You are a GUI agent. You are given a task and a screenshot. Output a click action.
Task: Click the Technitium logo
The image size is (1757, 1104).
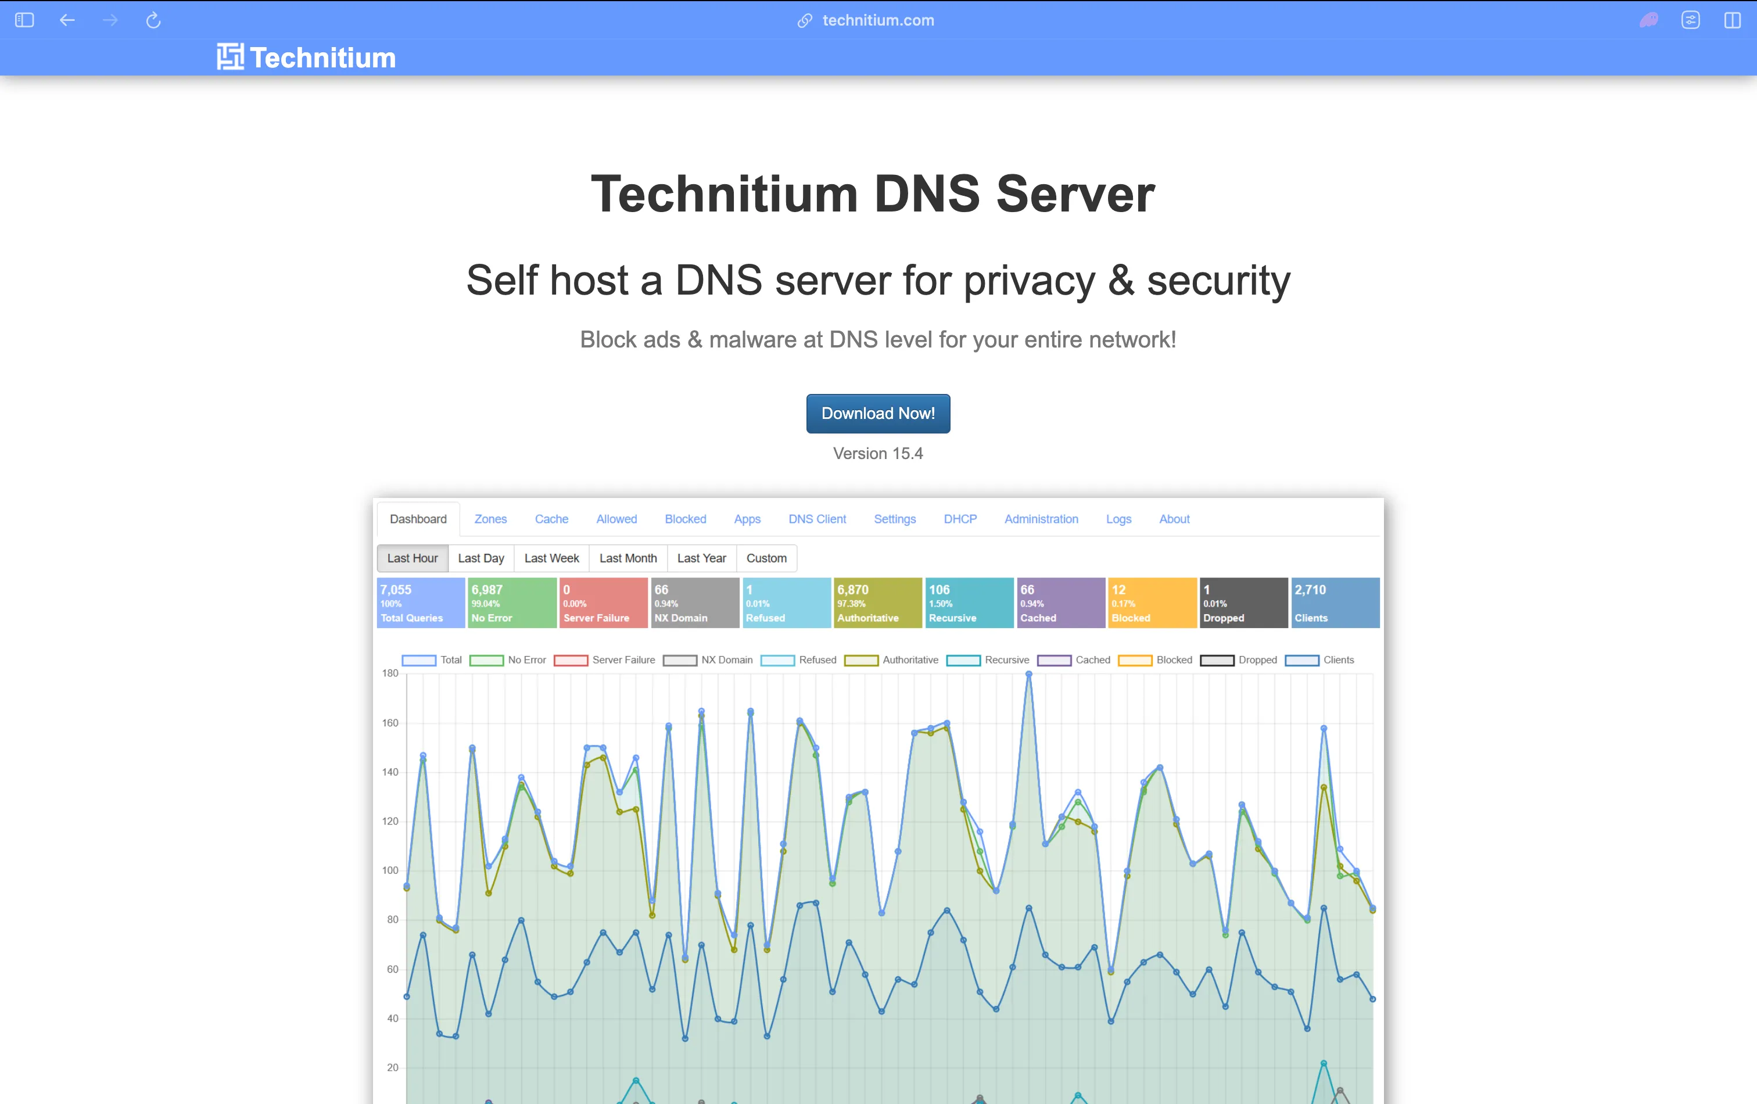[306, 57]
